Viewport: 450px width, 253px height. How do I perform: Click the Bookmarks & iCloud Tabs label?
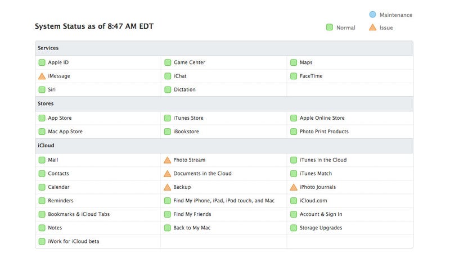[79, 214]
